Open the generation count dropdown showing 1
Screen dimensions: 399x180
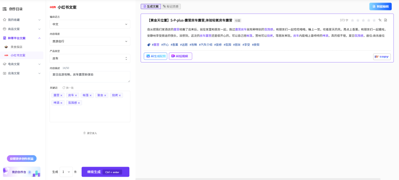click(x=66, y=172)
